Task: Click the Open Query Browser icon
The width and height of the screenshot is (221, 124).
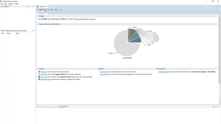Action: [56, 10]
